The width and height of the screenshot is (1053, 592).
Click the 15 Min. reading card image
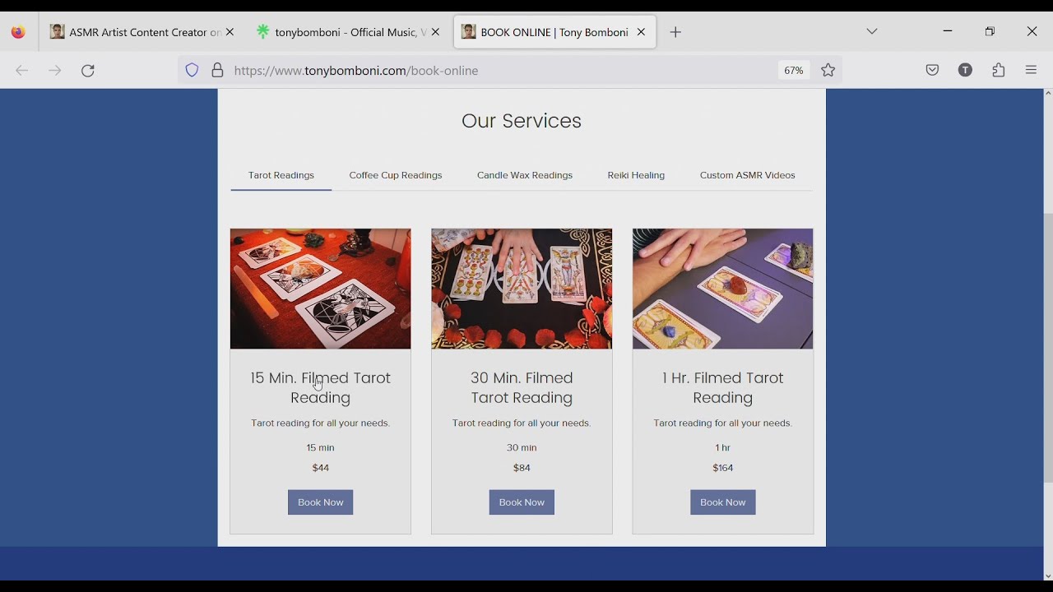click(x=321, y=289)
